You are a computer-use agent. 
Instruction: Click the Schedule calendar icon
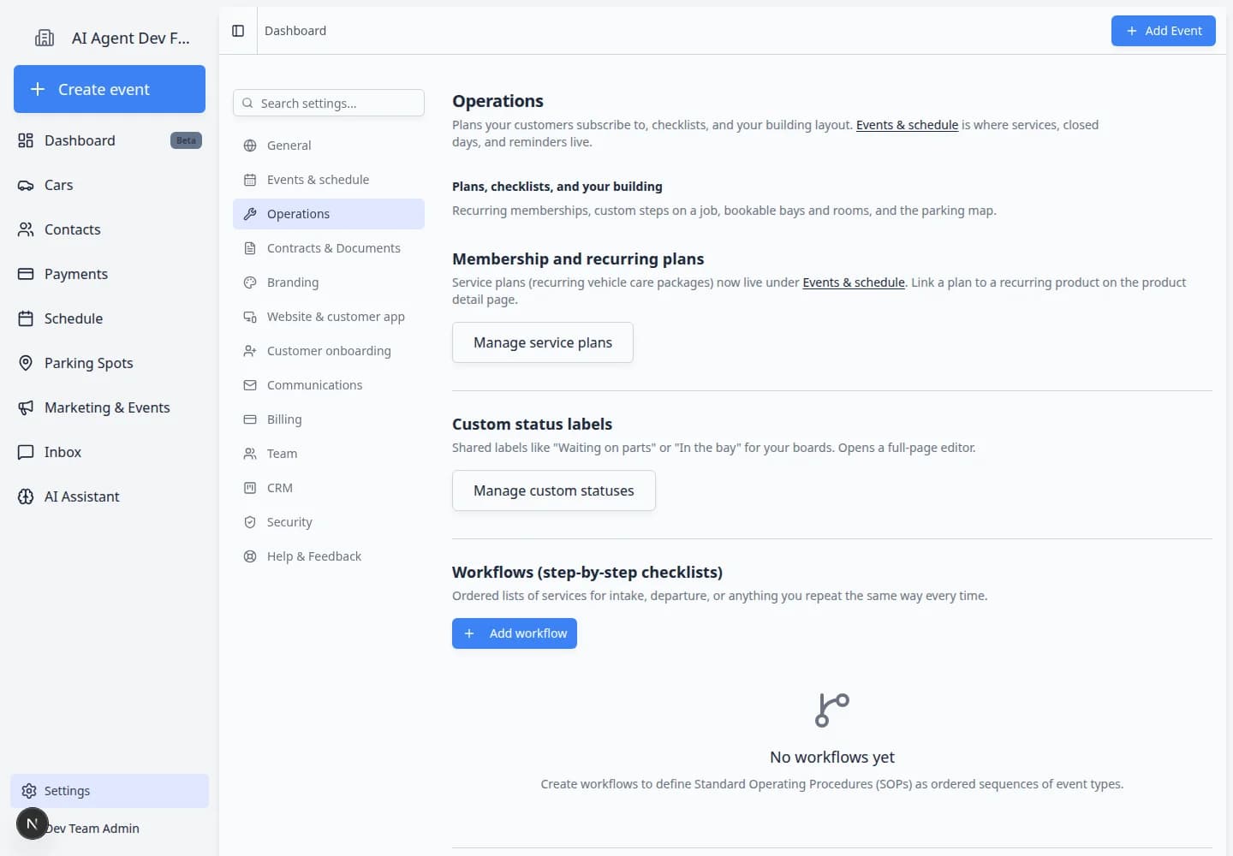coord(26,318)
